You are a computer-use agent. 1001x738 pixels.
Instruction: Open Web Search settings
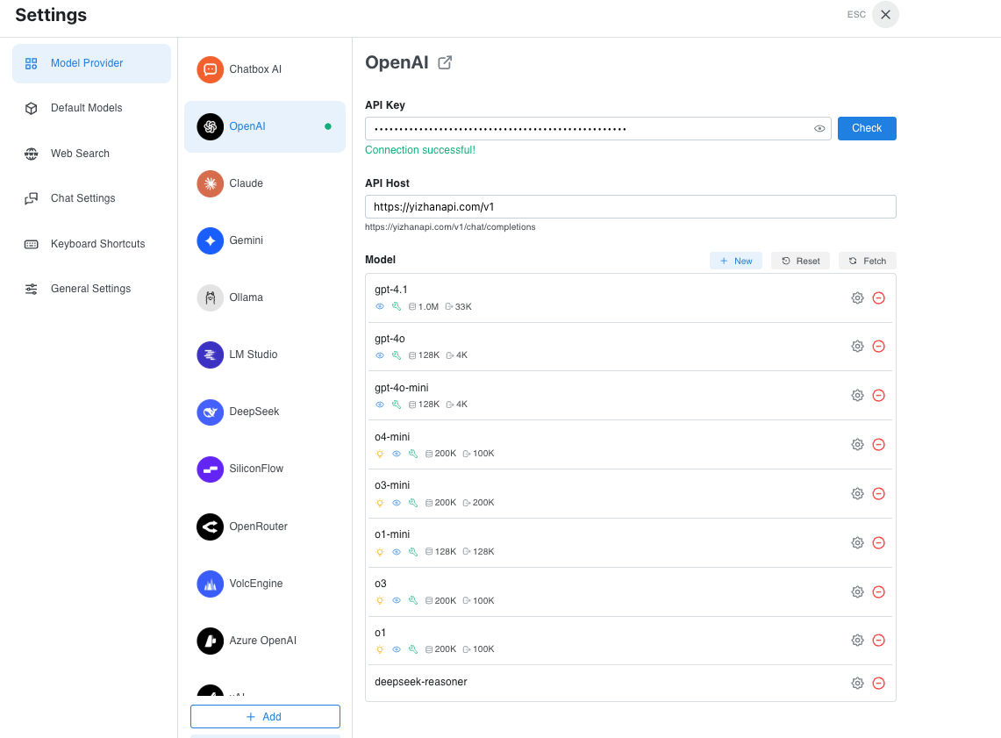(x=92, y=154)
